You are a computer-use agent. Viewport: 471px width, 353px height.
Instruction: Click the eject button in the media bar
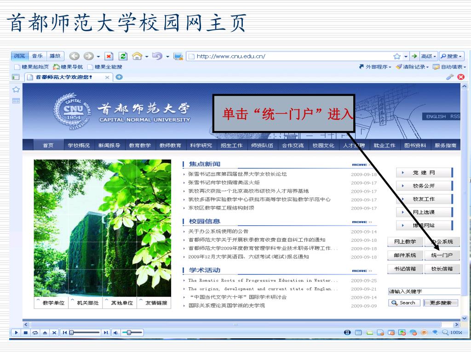[x=45, y=333]
